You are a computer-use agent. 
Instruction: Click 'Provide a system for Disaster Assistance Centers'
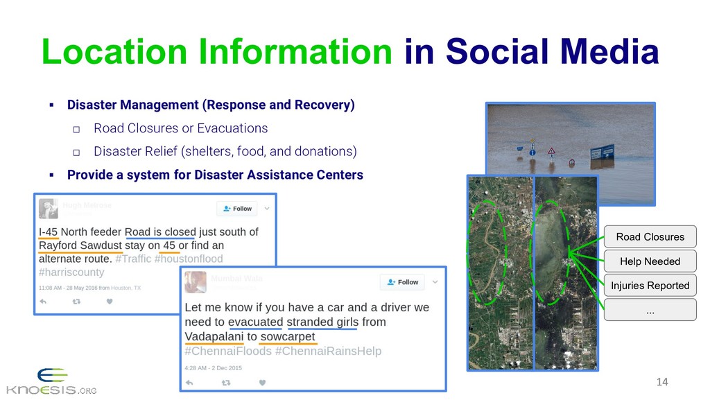[x=215, y=175]
